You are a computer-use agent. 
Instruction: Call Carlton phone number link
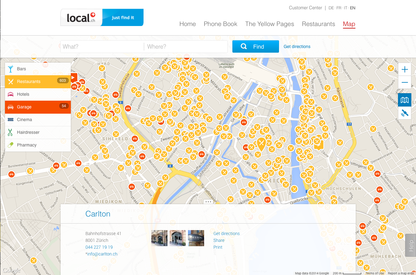(x=99, y=247)
